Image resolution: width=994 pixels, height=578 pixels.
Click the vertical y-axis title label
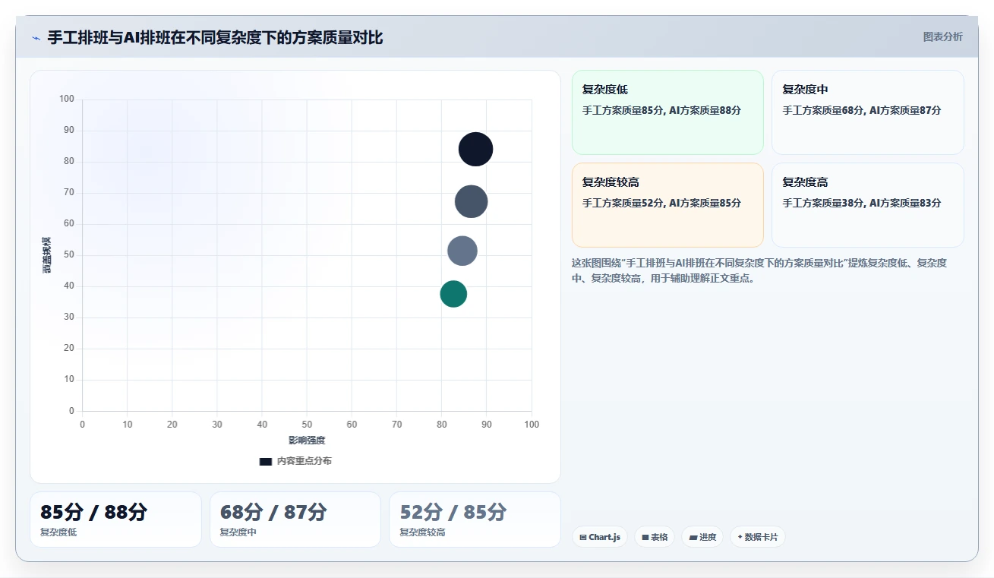pyautogui.click(x=47, y=255)
